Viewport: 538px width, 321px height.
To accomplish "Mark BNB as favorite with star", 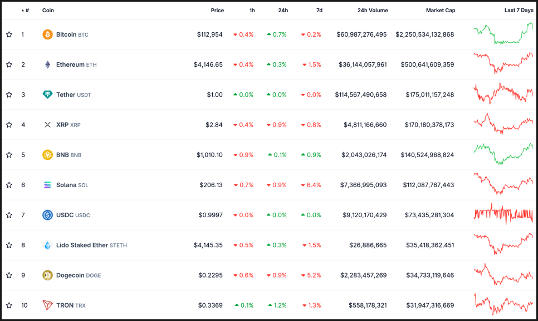I will click(x=9, y=155).
